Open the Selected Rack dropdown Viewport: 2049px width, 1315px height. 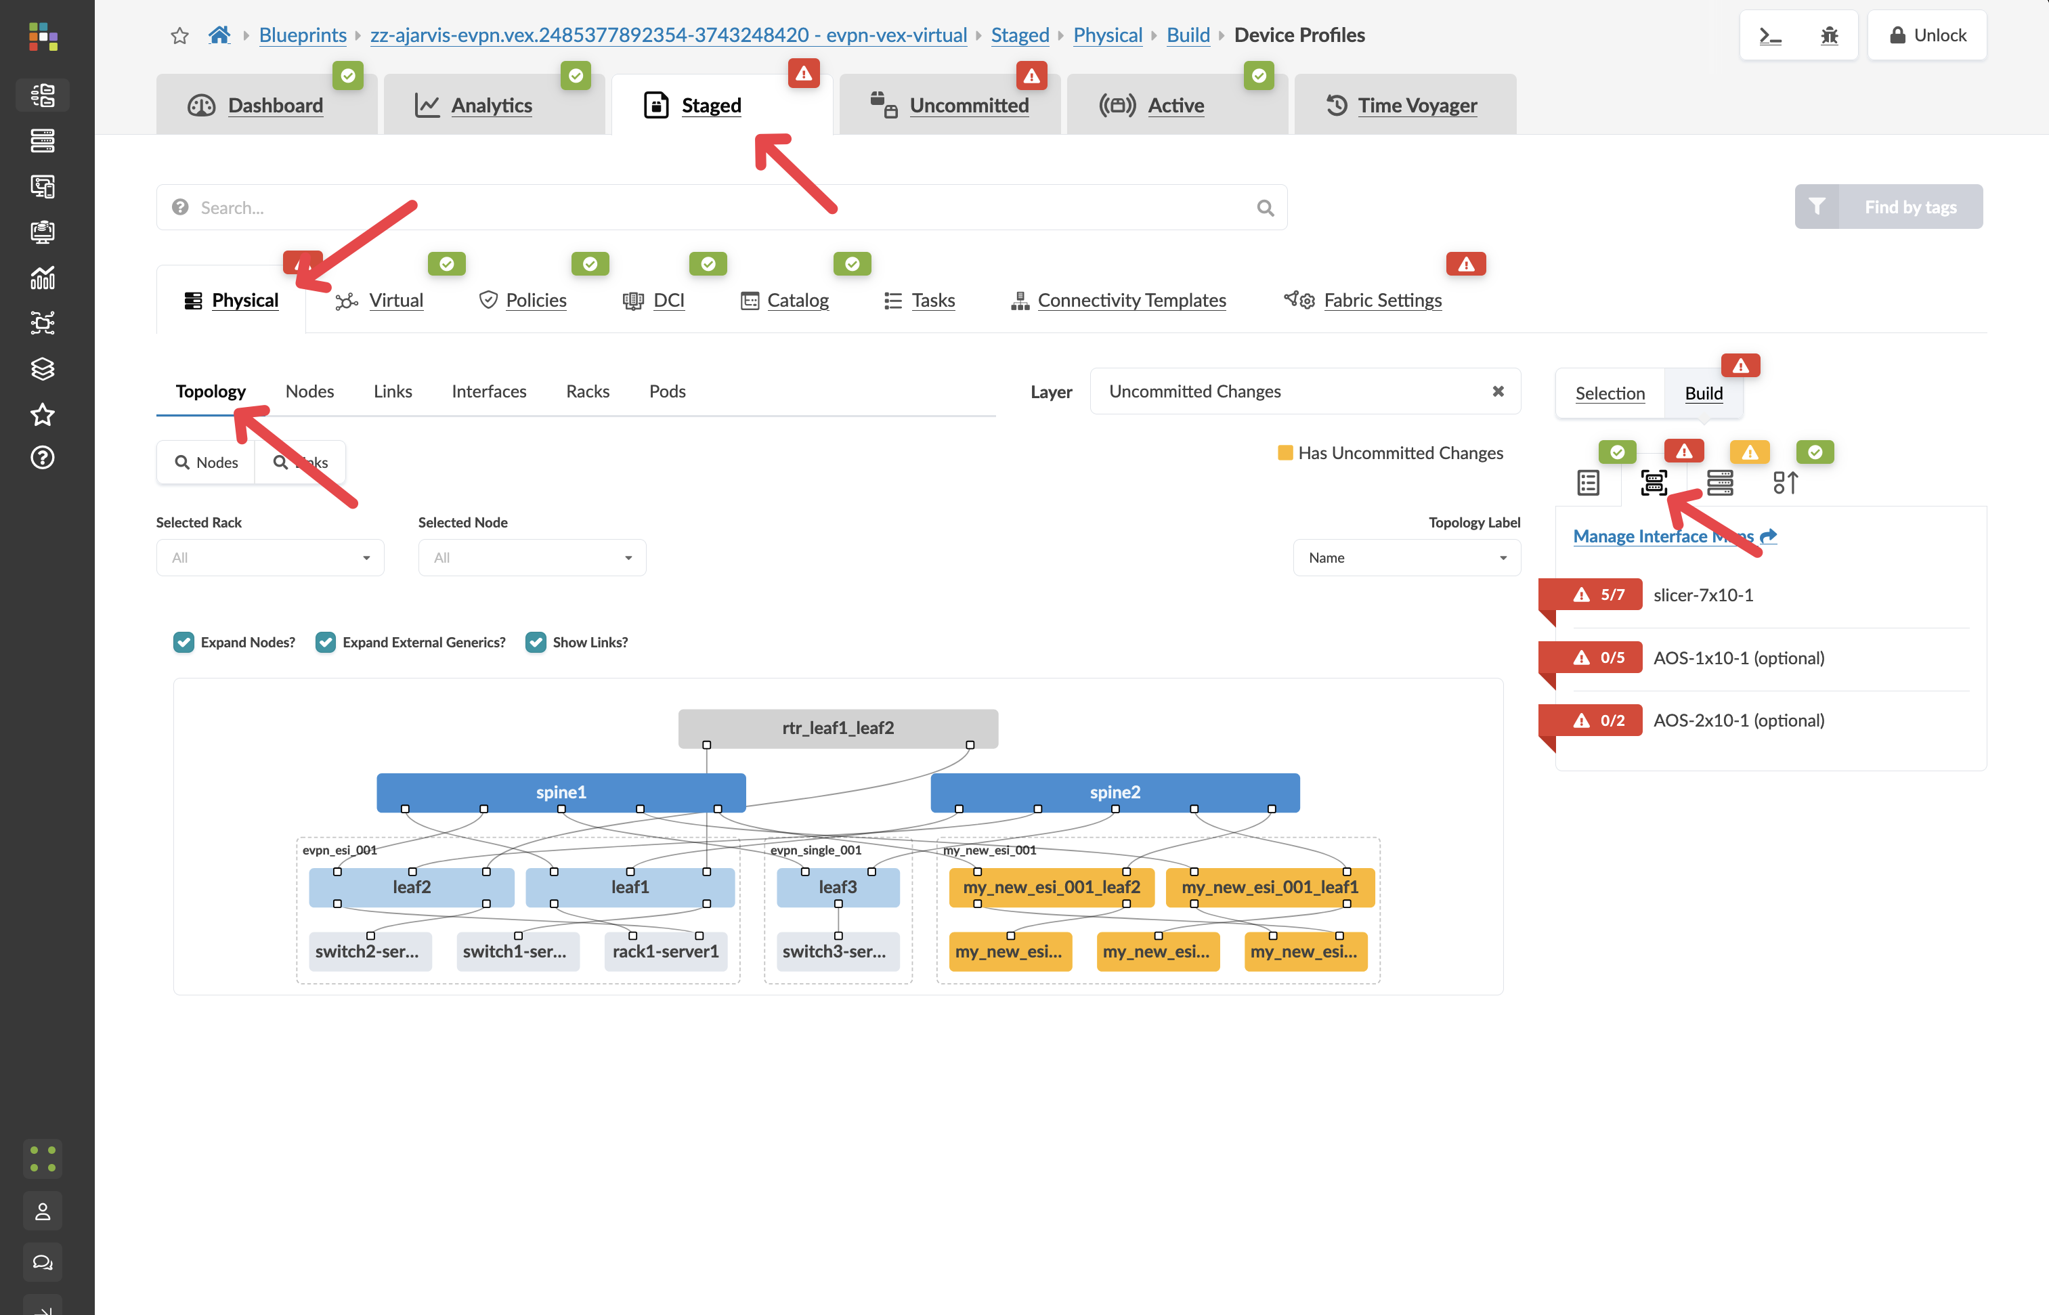(269, 557)
